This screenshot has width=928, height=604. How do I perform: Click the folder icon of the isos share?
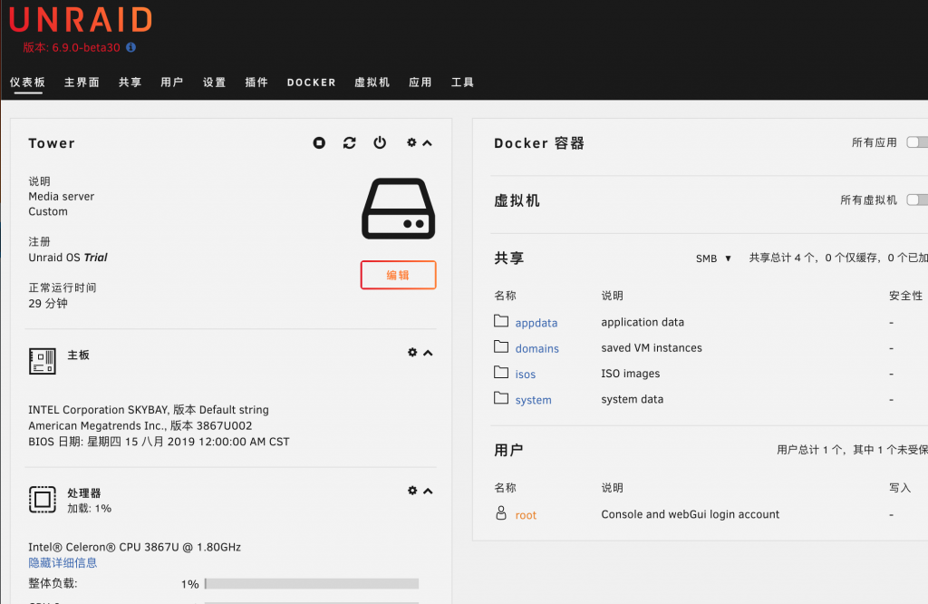pos(501,372)
